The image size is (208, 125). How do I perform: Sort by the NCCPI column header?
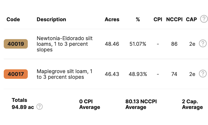click(x=174, y=19)
